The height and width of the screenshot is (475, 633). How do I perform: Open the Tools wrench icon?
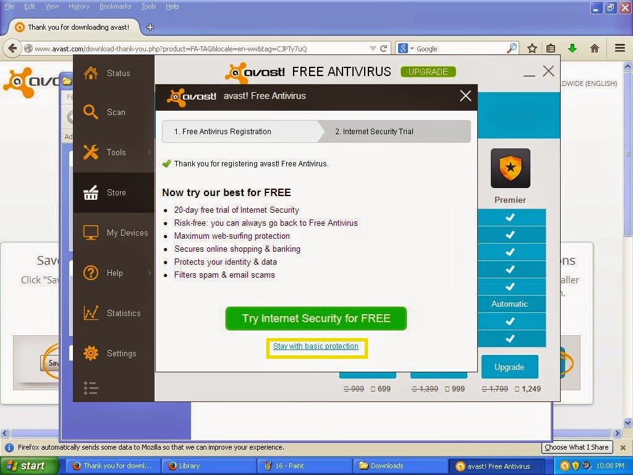point(91,152)
